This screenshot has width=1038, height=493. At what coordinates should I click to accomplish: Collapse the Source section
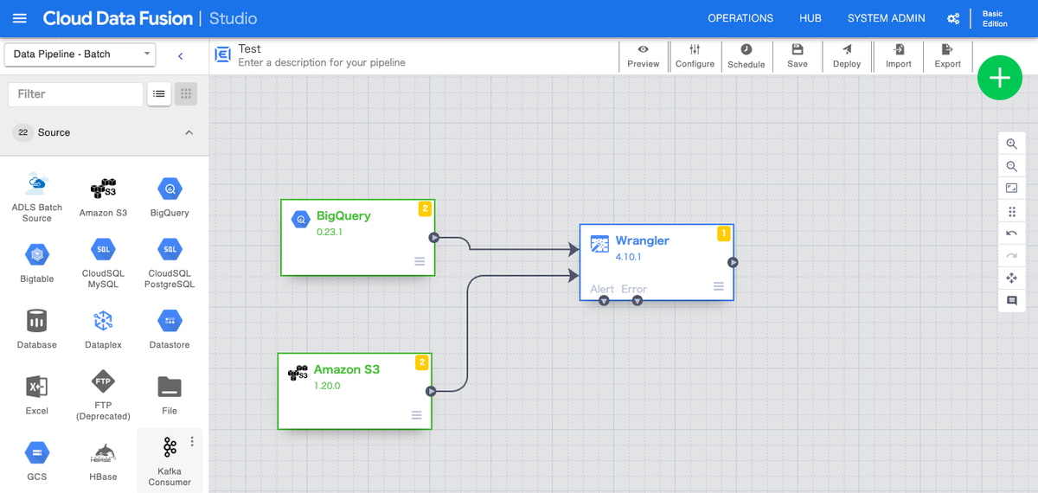[x=189, y=132]
